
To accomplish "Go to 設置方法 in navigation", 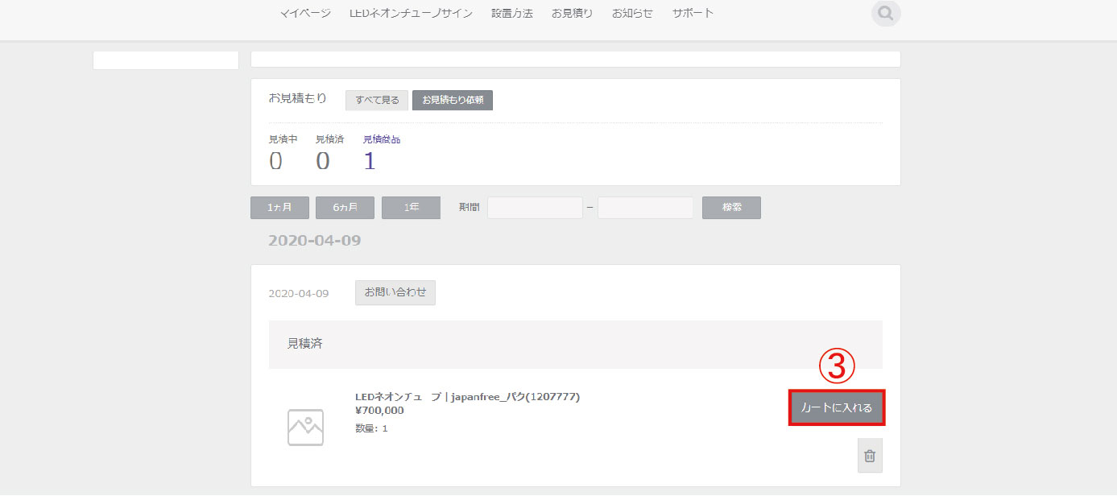I will pyautogui.click(x=512, y=14).
